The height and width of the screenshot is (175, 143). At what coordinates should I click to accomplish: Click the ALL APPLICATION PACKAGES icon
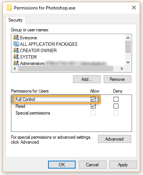click(x=16, y=44)
